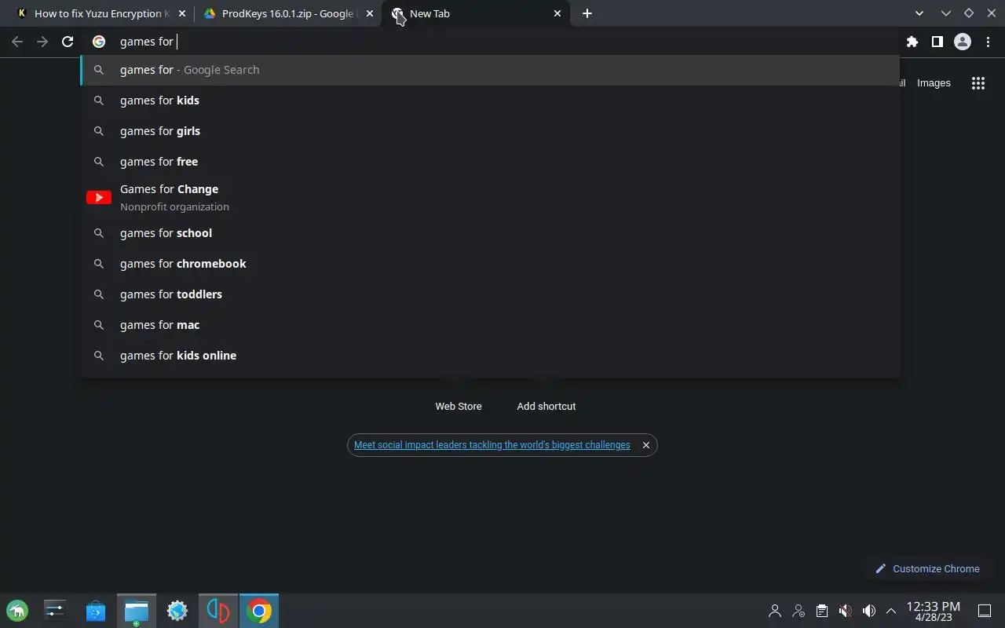The image size is (1005, 628).
Task: Open System Settings sliders icon in taskbar
Action: (x=55, y=611)
